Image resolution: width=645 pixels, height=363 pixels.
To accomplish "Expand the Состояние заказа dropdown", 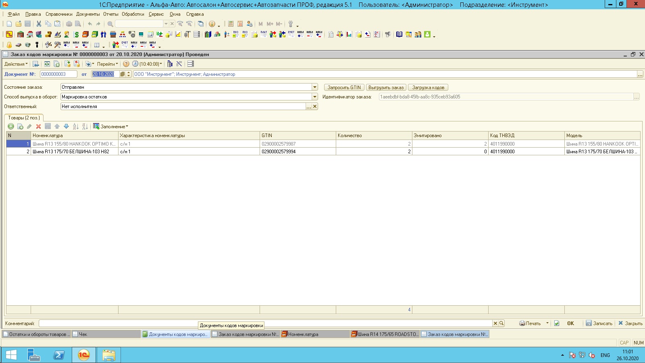I will click(x=315, y=87).
